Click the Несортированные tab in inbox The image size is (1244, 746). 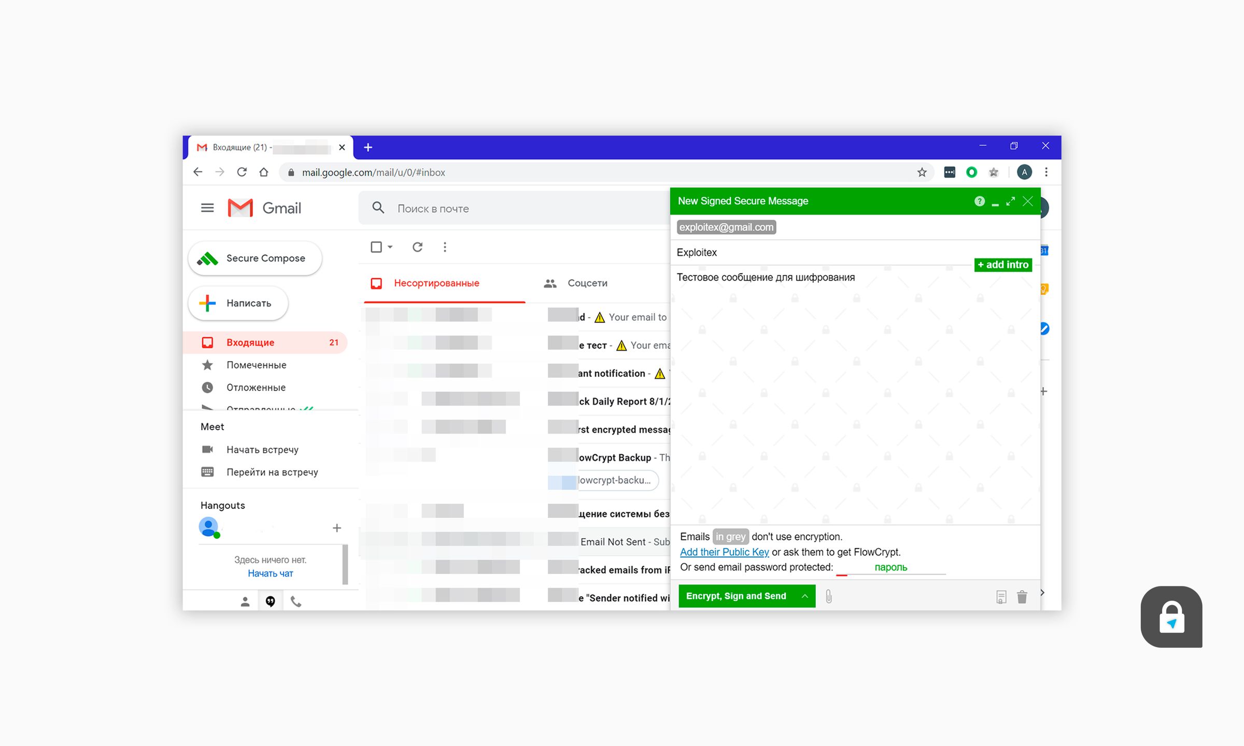coord(436,282)
